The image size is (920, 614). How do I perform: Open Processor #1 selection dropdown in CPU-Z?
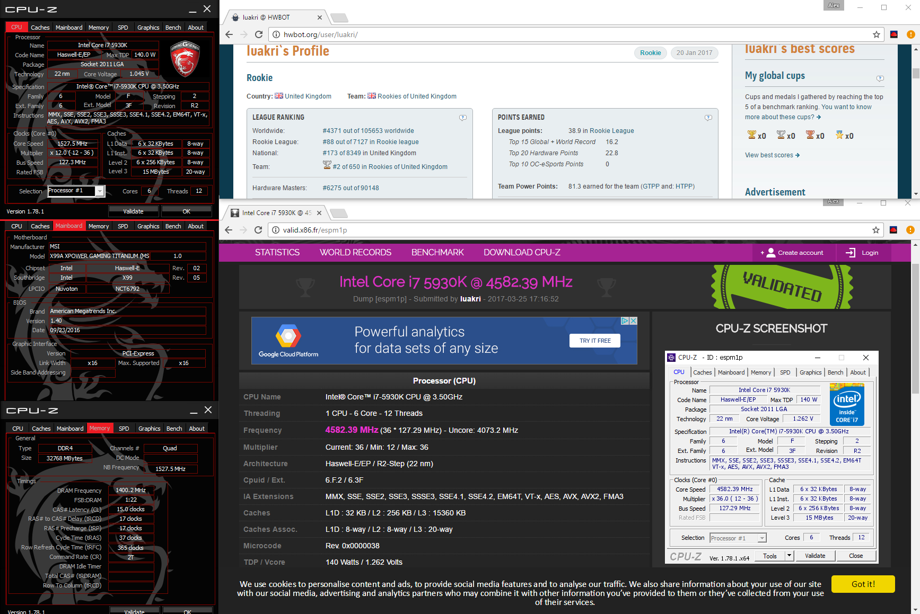100,191
